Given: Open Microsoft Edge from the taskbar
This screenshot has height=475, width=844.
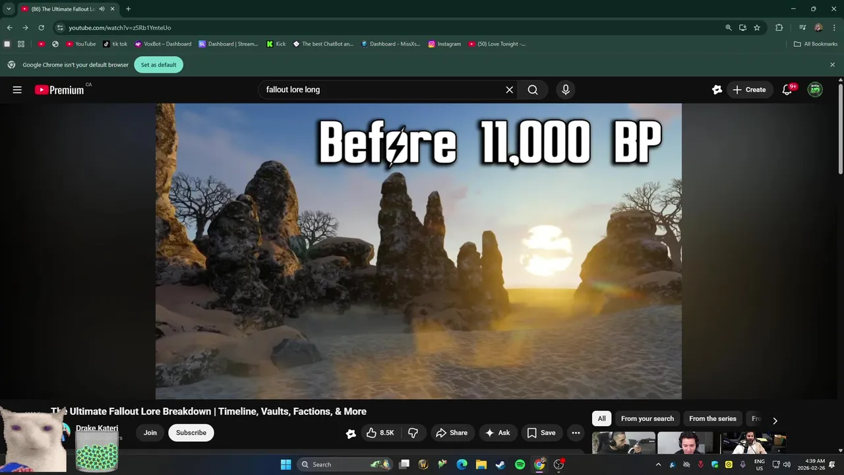Looking at the screenshot, I should pos(462,464).
